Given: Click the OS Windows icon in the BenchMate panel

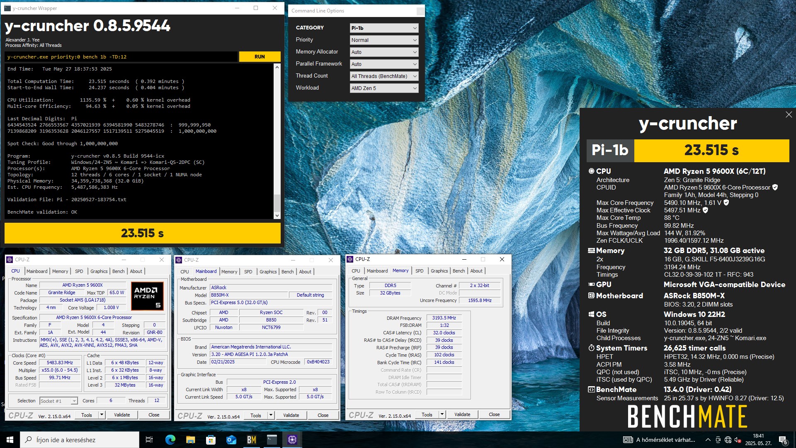Looking at the screenshot, I should coord(591,314).
